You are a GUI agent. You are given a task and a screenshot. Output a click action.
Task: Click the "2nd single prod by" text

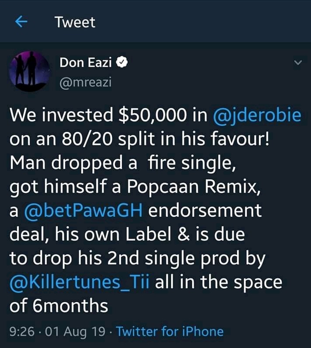[197, 259]
